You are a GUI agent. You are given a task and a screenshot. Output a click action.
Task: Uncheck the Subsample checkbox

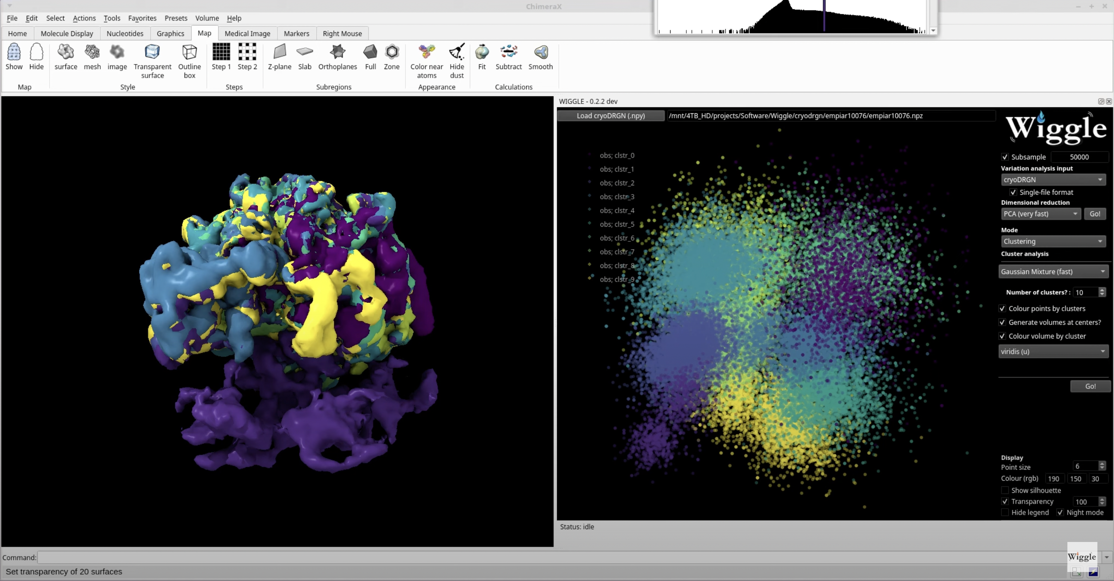pos(1005,157)
